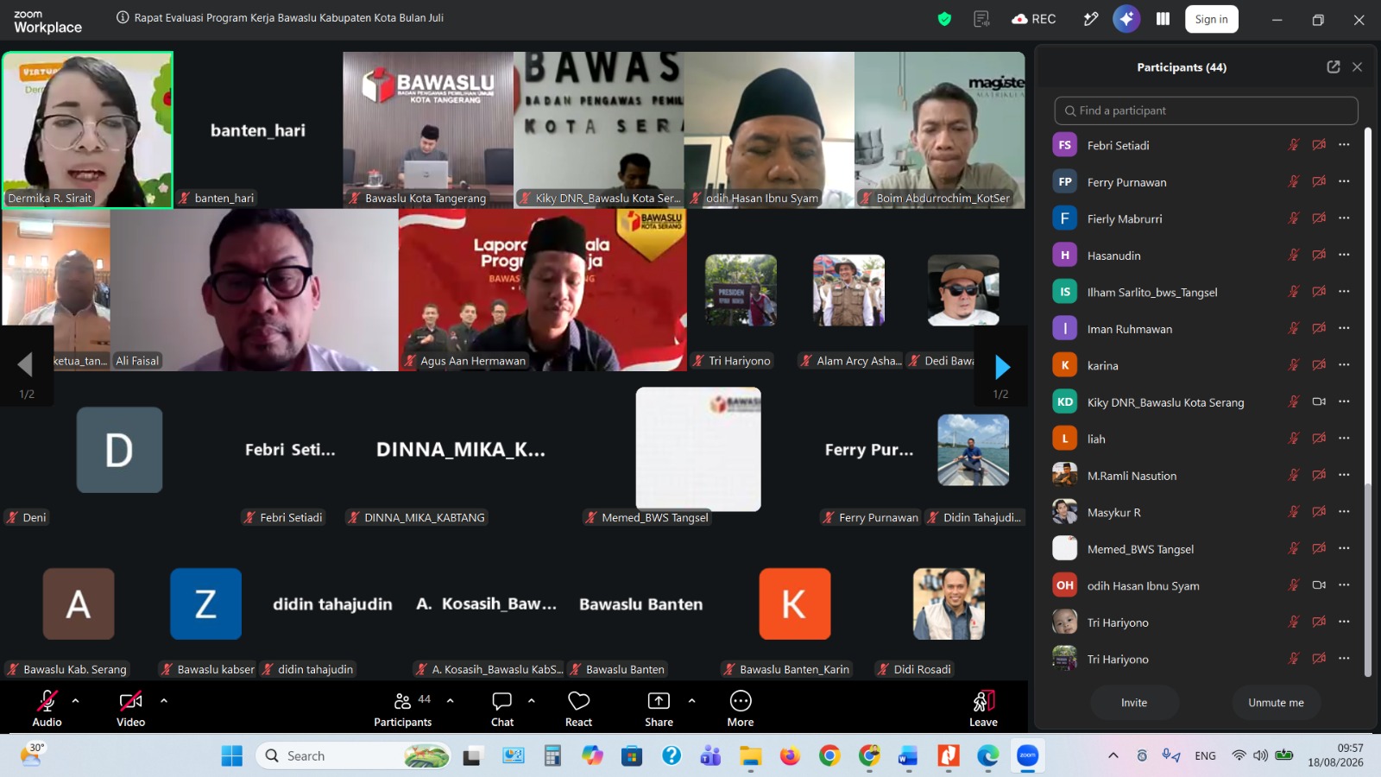This screenshot has width=1381, height=777.
Task: Open more options for Hasanudin
Action: [1344, 255]
